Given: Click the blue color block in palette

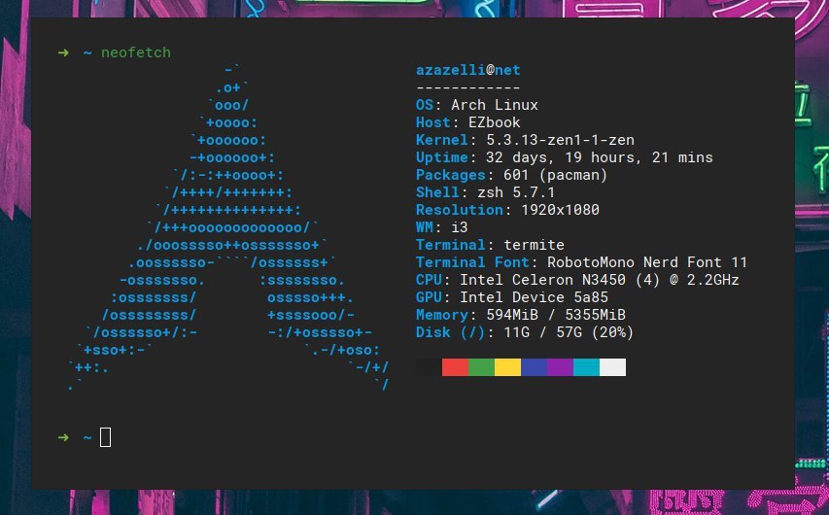Looking at the screenshot, I should [x=534, y=367].
